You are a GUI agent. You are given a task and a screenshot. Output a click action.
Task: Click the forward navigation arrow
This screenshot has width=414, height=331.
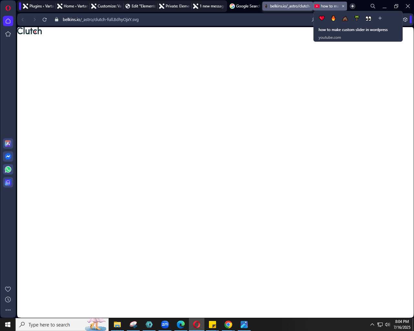[x=34, y=20]
